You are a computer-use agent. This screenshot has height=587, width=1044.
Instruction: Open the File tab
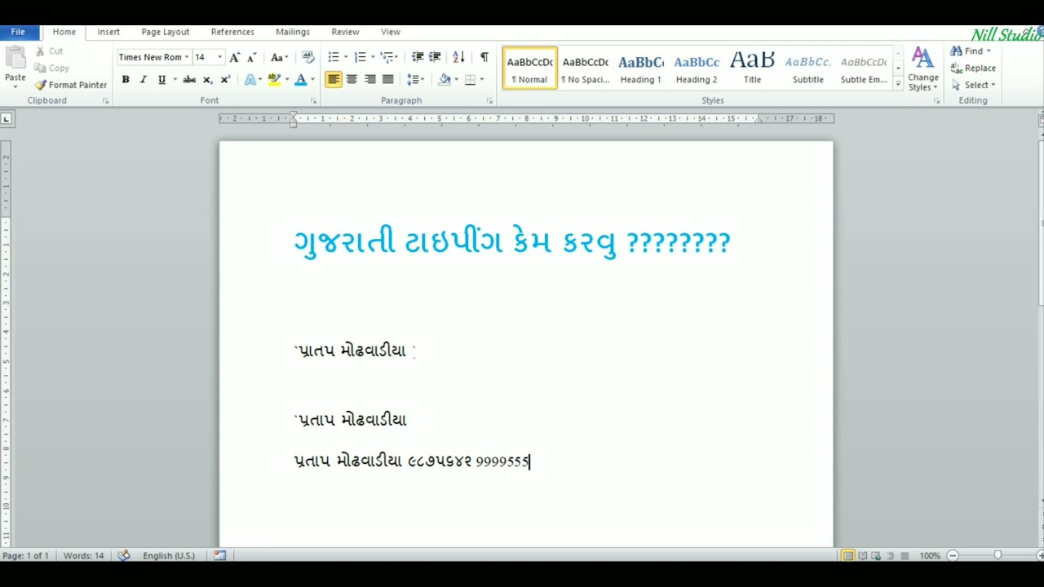[18, 32]
